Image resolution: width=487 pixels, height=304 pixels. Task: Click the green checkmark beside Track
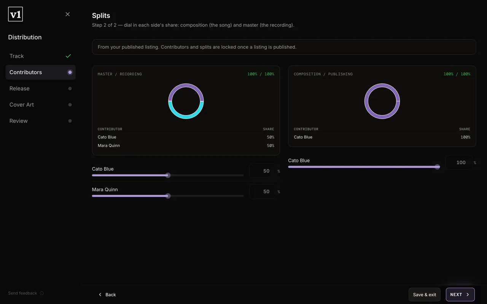pyautogui.click(x=68, y=56)
